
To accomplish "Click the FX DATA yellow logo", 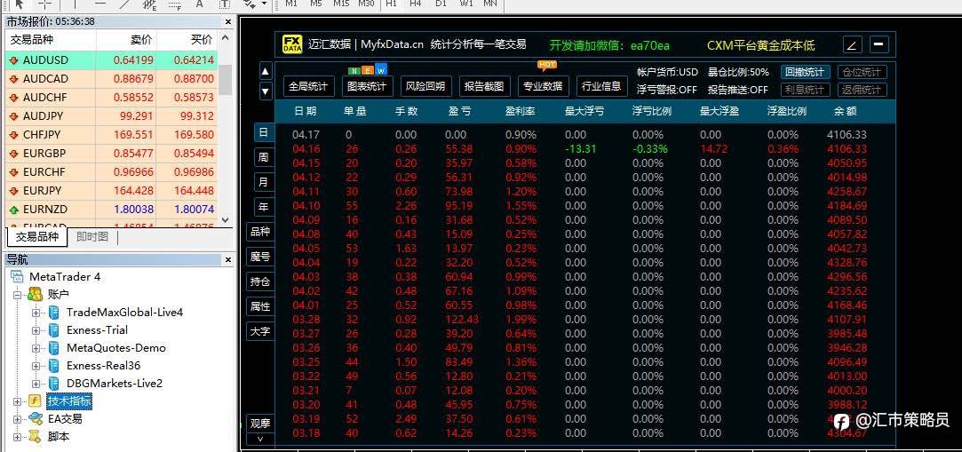I will [x=292, y=44].
